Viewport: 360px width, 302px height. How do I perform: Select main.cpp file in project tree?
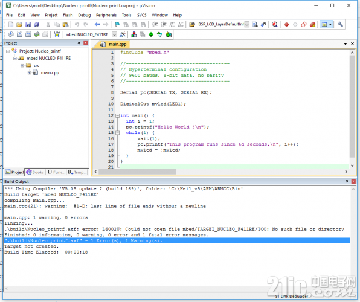click(x=50, y=73)
